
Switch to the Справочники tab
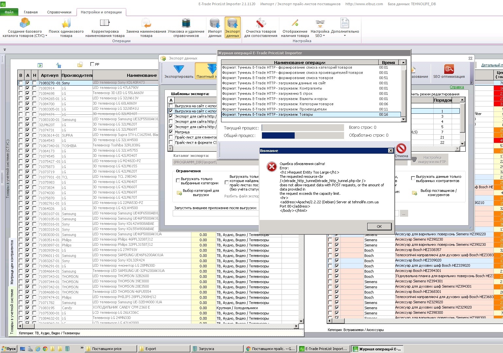(x=59, y=12)
